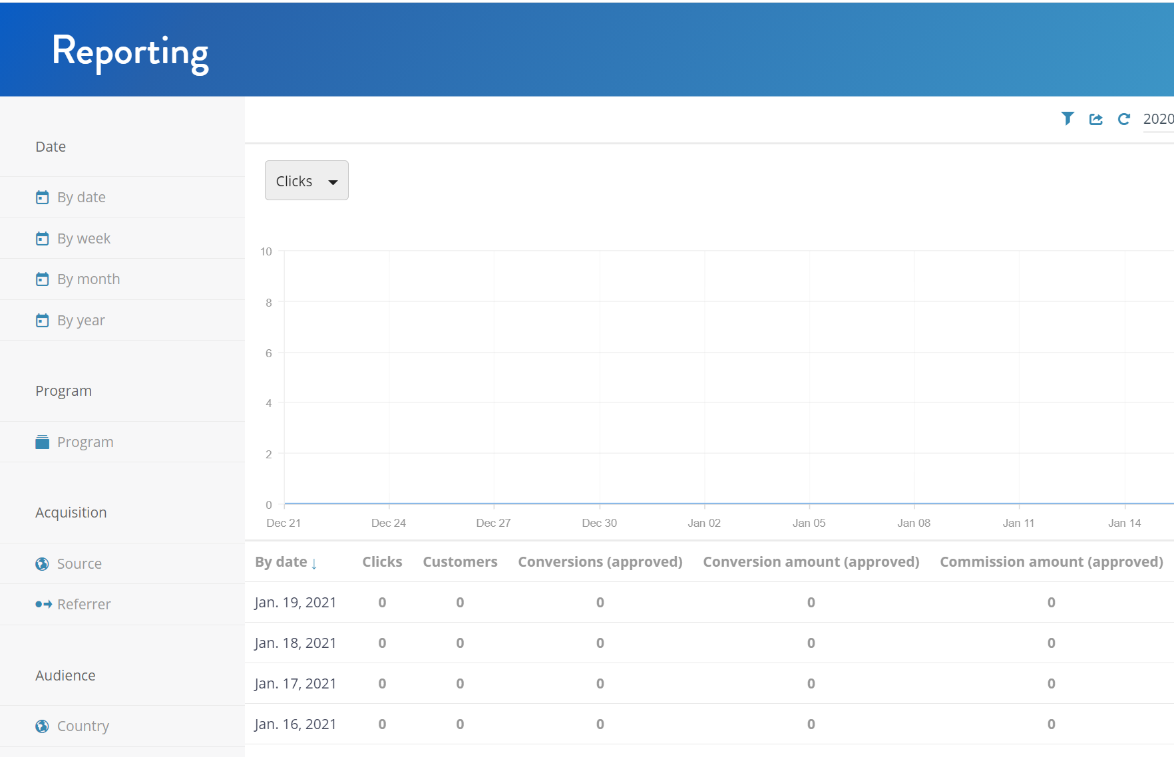Click the filter funnel icon
Screen dimensions: 1174x757
[x=1068, y=118]
